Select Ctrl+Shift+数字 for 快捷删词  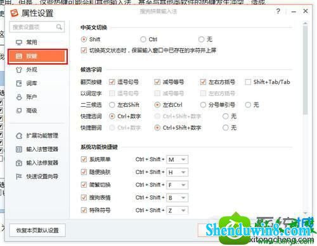pos(157,128)
